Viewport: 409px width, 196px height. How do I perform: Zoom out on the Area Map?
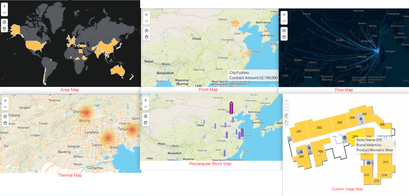tap(4, 13)
